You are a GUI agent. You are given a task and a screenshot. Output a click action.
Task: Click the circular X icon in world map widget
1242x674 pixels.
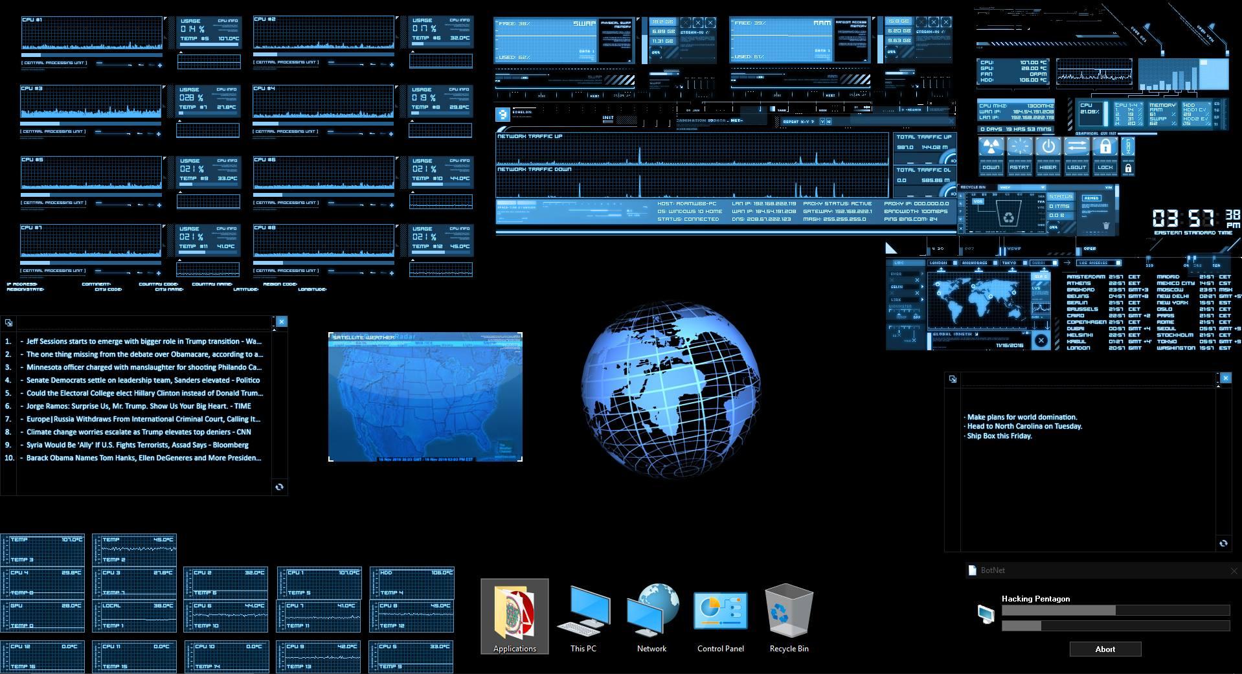pyautogui.click(x=1041, y=341)
